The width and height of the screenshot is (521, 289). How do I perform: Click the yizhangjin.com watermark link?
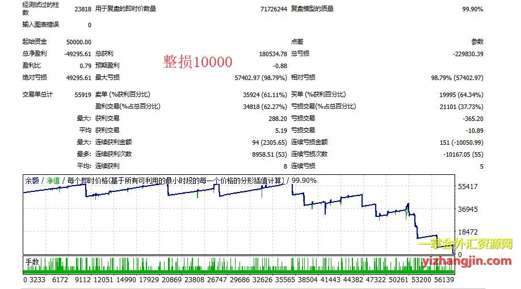click(465, 261)
